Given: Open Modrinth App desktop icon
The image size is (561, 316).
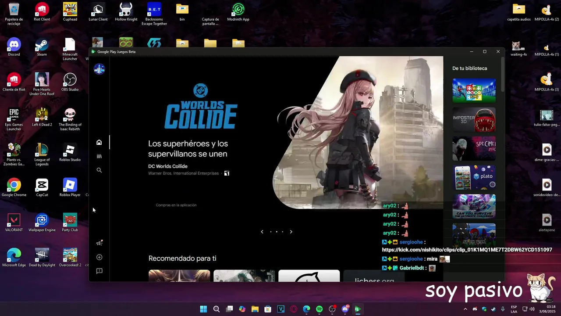Looking at the screenshot, I should pos(238,12).
